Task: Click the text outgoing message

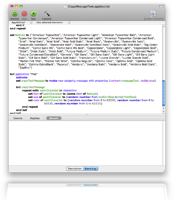Action: (76, 81)
